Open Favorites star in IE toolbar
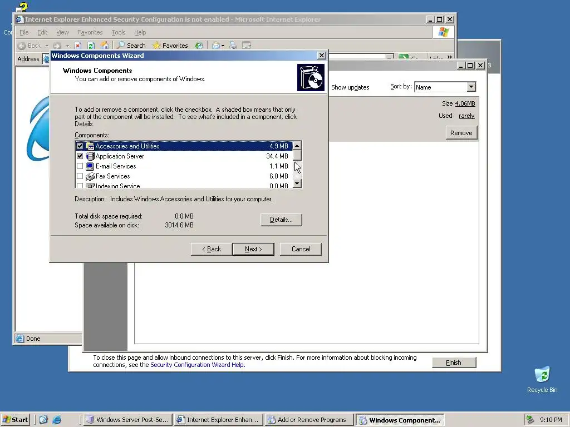 coord(156,46)
